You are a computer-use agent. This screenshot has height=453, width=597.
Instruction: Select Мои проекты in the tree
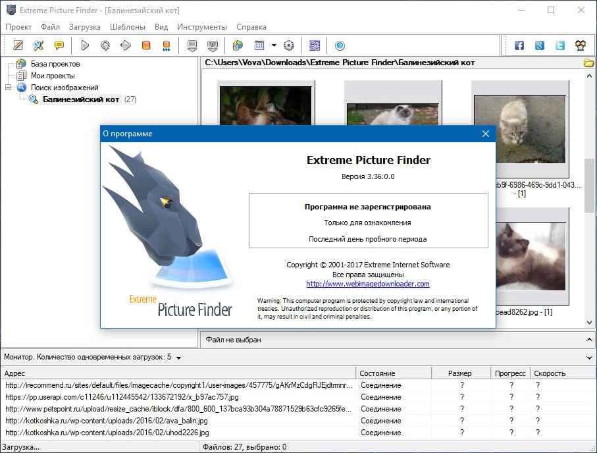53,76
